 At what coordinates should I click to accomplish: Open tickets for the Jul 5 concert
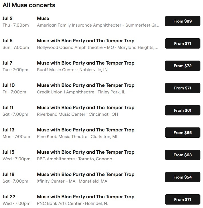coord(182,43)
